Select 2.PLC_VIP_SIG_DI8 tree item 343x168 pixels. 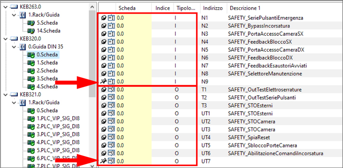(x=58, y=126)
